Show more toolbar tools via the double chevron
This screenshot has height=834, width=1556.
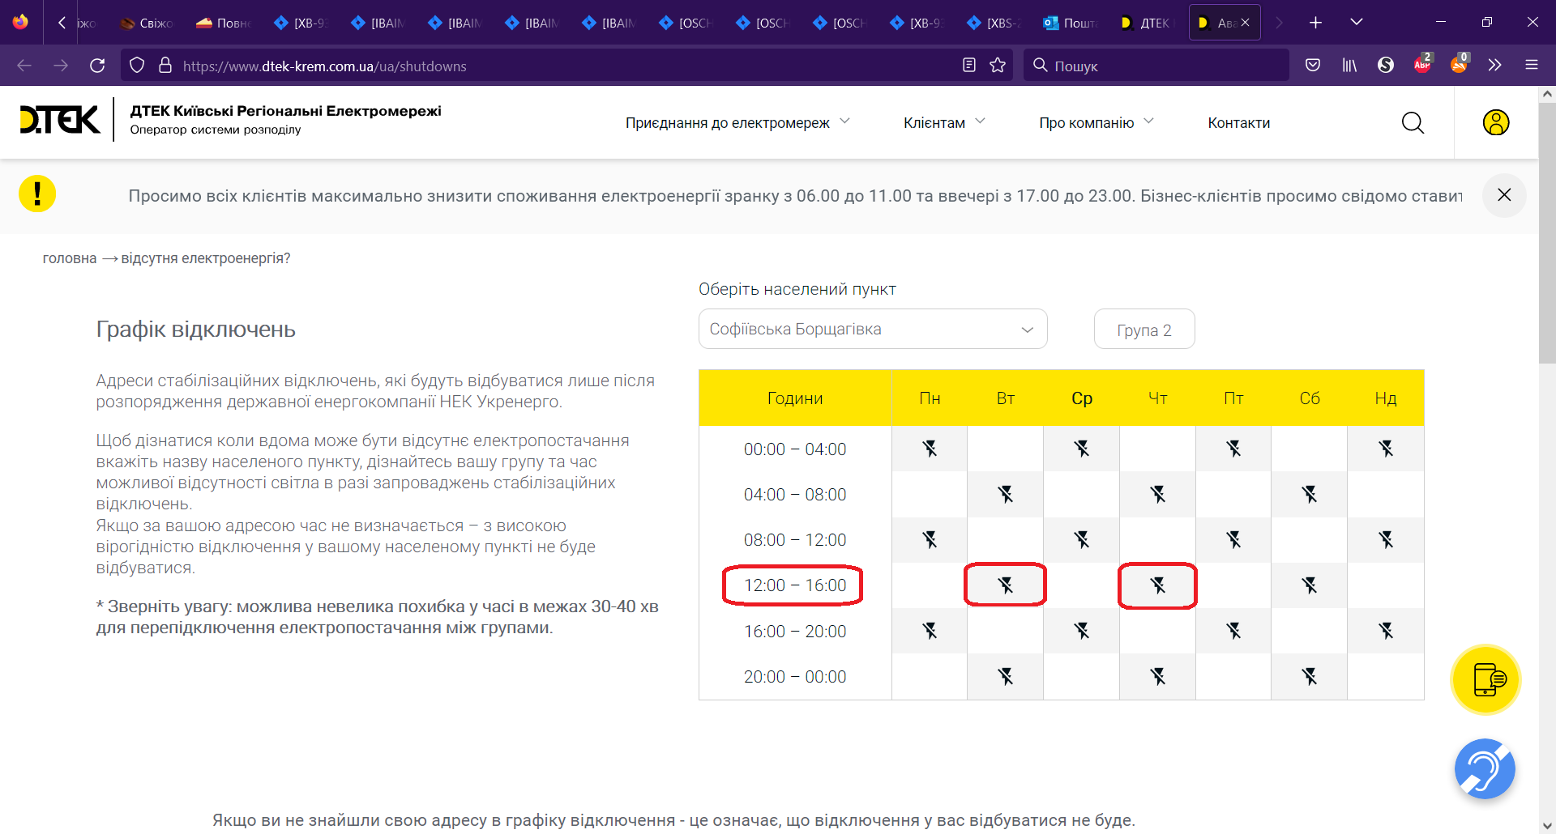[x=1494, y=66]
